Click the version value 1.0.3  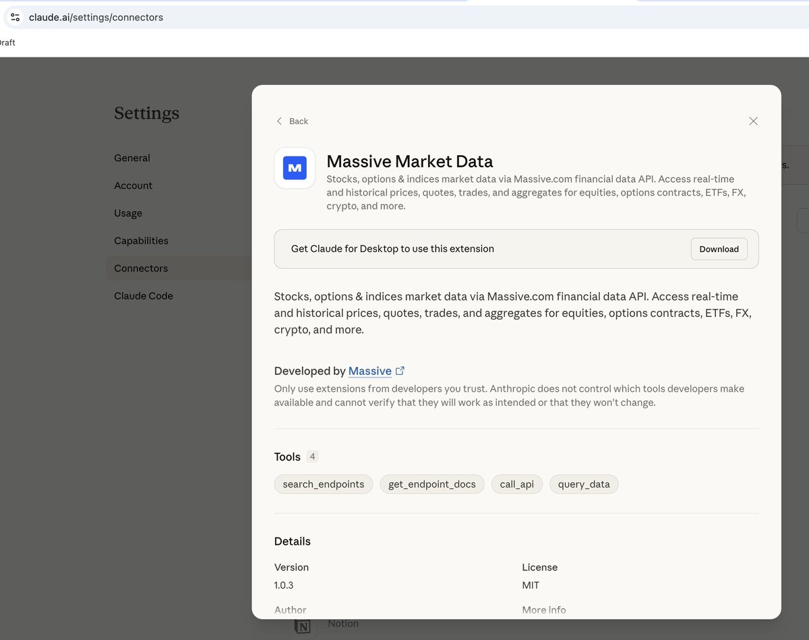[x=284, y=585]
